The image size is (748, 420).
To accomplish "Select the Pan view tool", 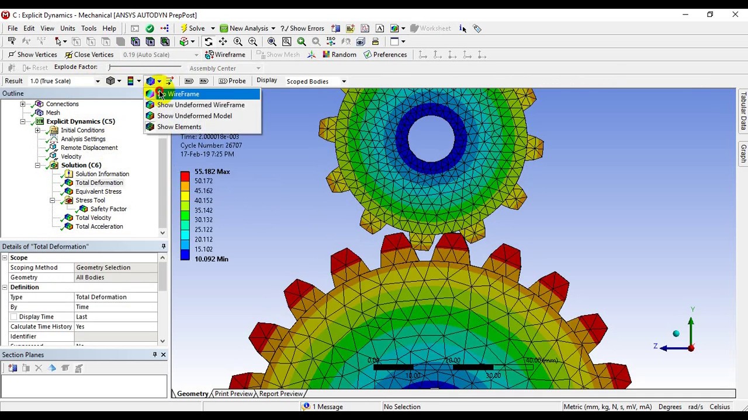I will 223,41.
